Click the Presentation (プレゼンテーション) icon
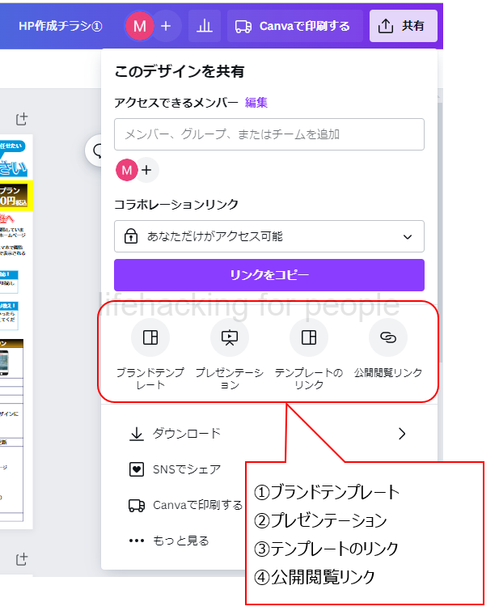Viewport: 499px width, 615px height. pyautogui.click(x=230, y=338)
